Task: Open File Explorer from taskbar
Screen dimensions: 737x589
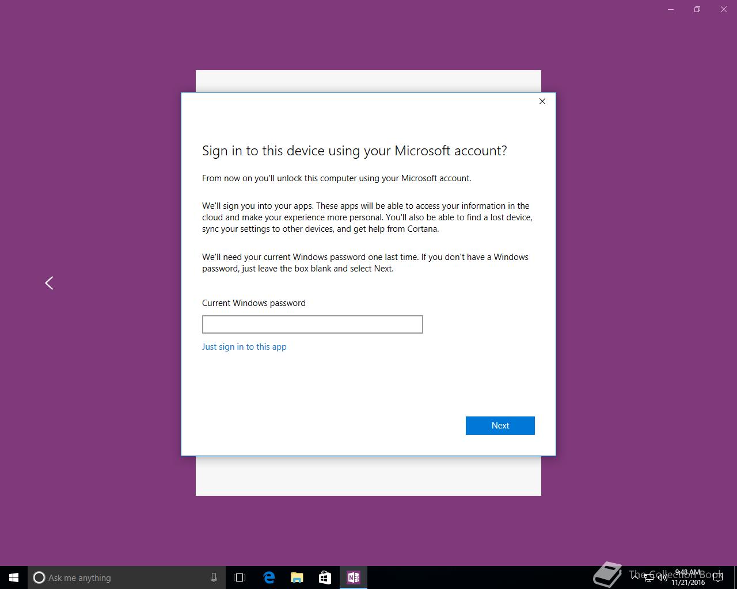Action: point(297,577)
